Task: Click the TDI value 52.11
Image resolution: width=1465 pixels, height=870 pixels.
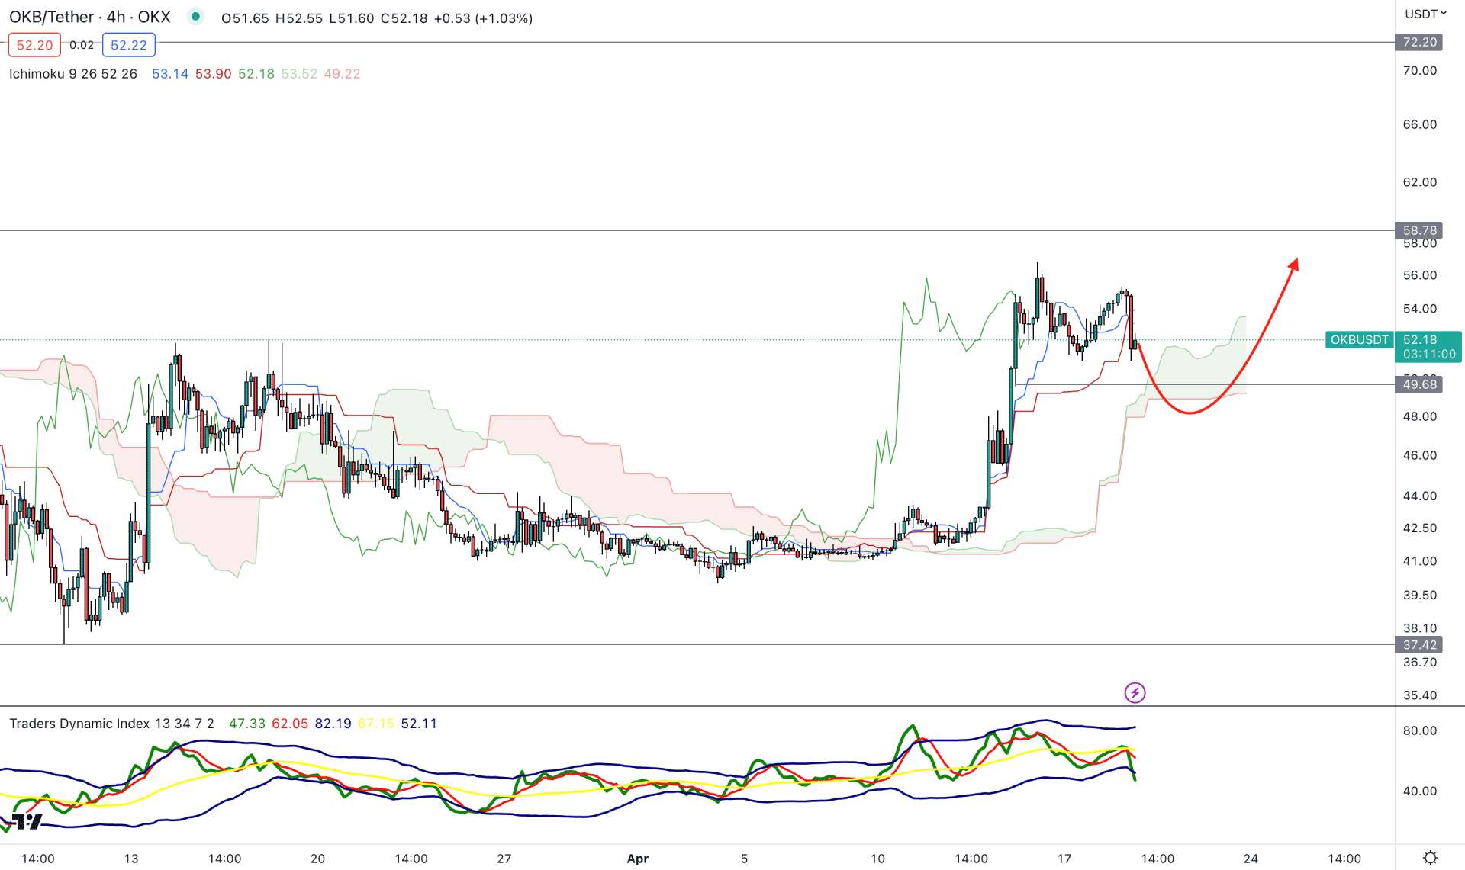Action: click(419, 724)
